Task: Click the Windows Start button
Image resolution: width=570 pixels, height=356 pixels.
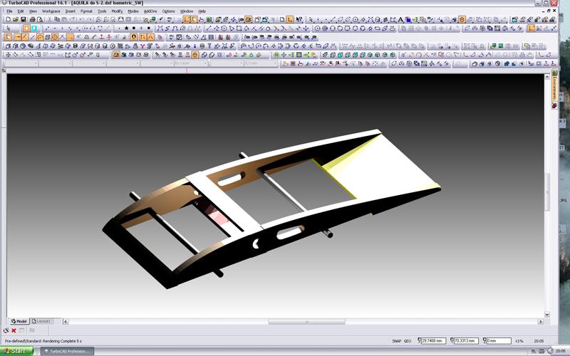Action: tap(17, 351)
